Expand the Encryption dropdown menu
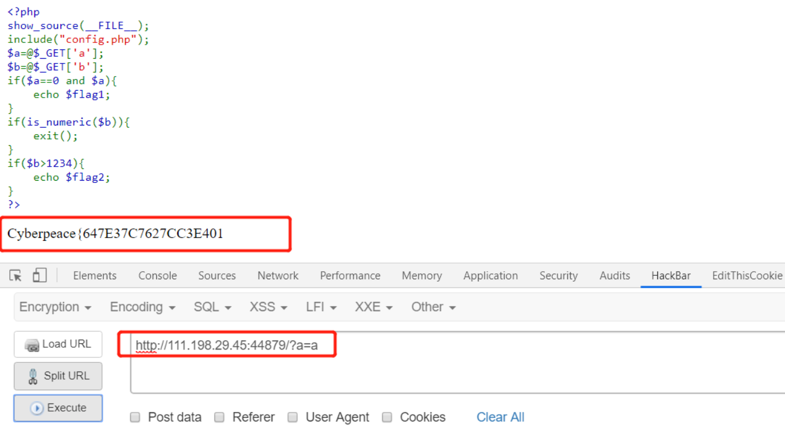The image size is (785, 432). click(x=55, y=307)
